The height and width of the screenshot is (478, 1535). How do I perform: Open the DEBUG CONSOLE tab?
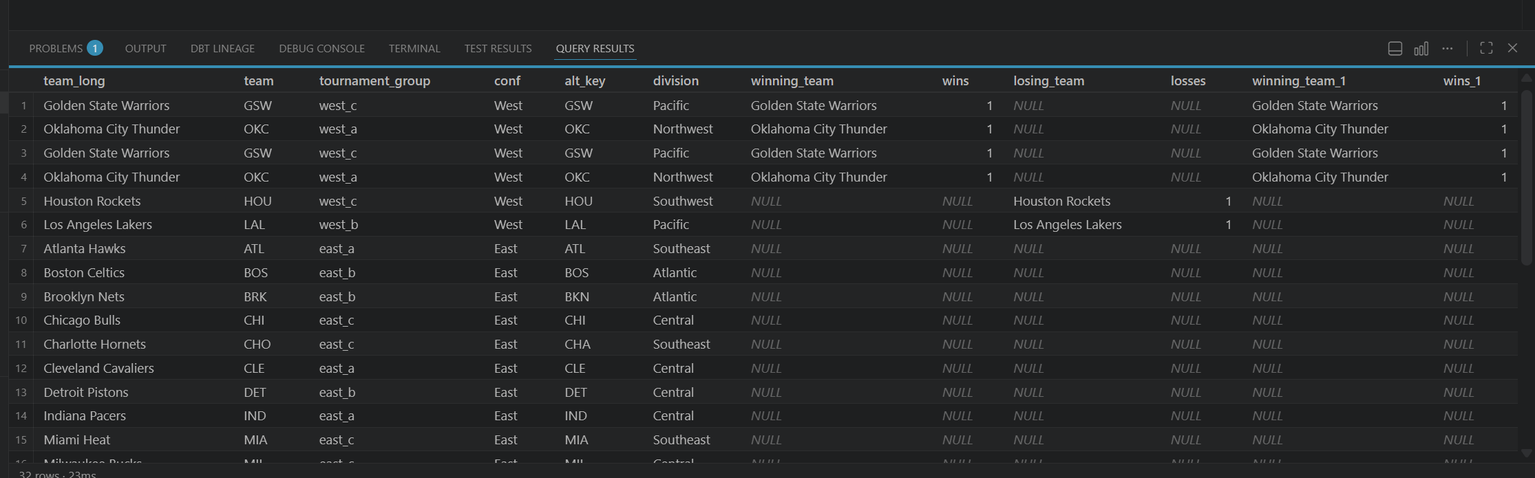tap(321, 49)
